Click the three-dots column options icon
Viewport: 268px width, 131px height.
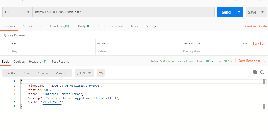point(245,43)
